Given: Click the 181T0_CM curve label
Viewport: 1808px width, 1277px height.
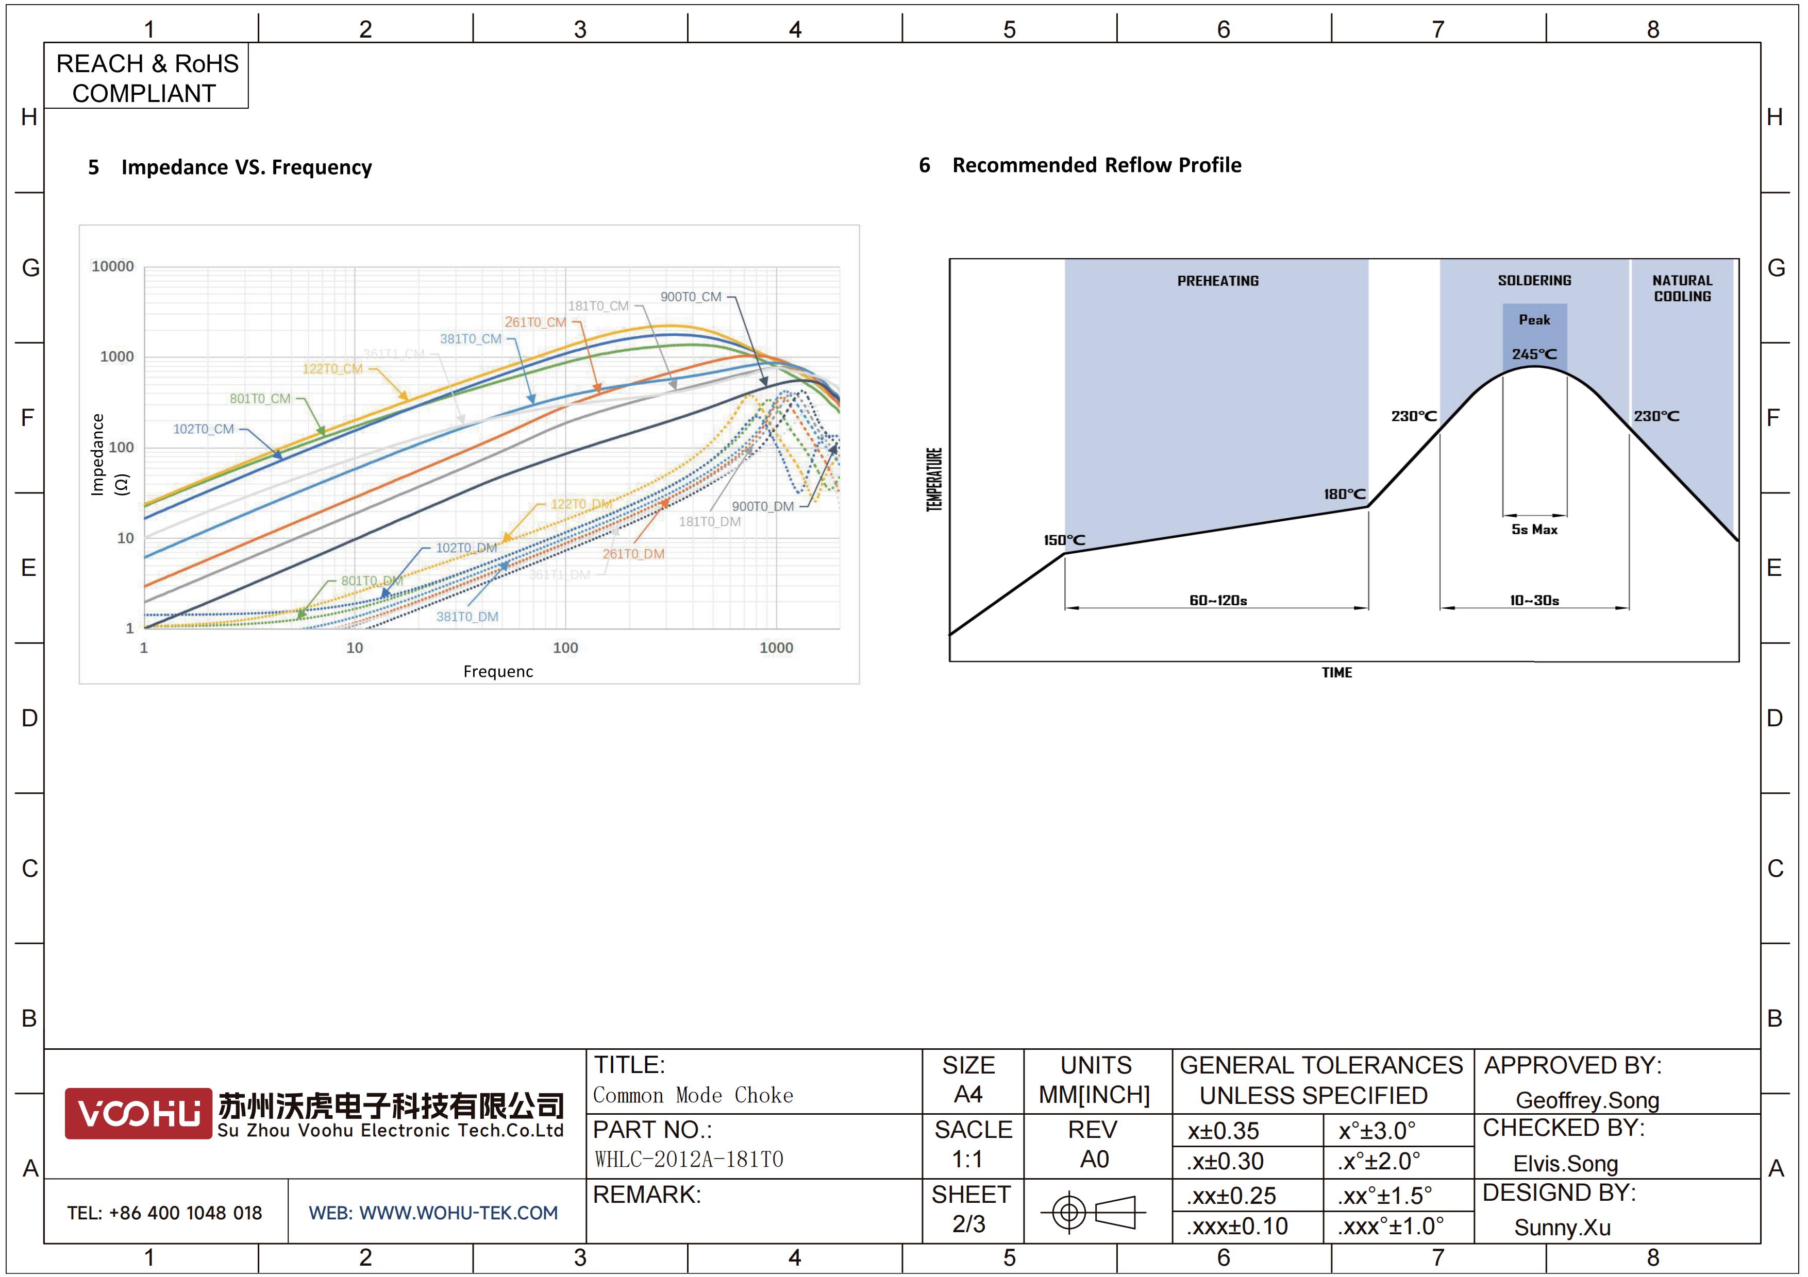Looking at the screenshot, I should (598, 305).
